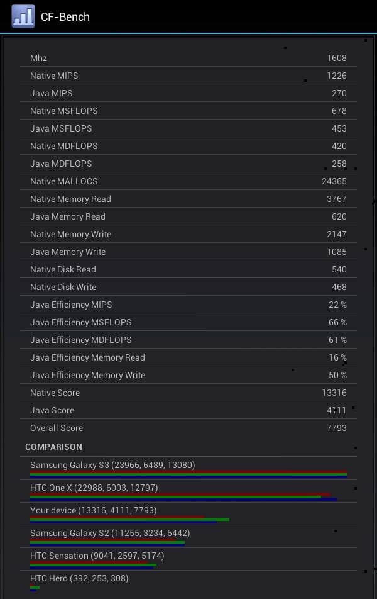Select the Your device comparison entry
The width and height of the screenshot is (377, 599).
coord(188,514)
